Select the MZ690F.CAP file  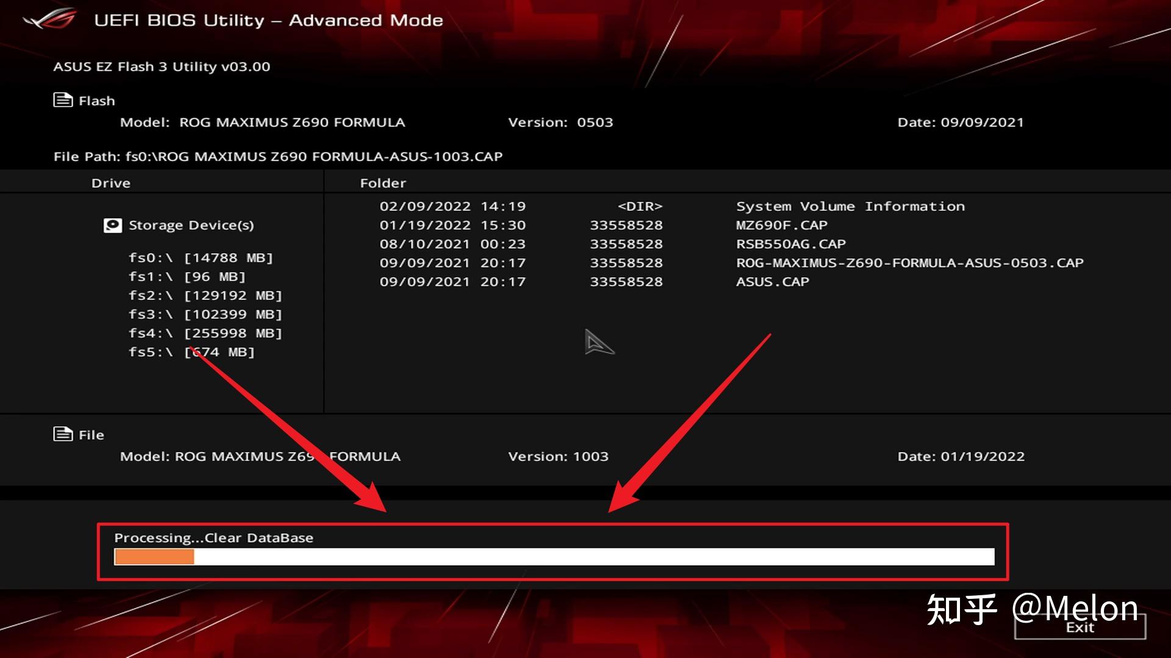pos(781,225)
